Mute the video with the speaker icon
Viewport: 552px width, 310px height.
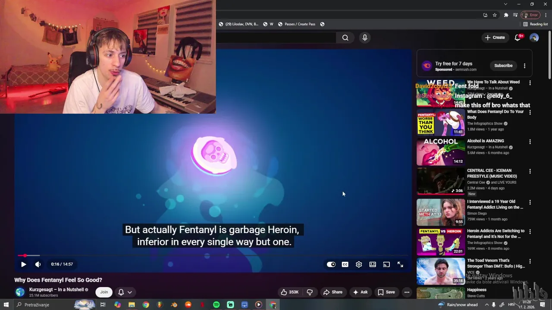pyautogui.click(x=38, y=264)
